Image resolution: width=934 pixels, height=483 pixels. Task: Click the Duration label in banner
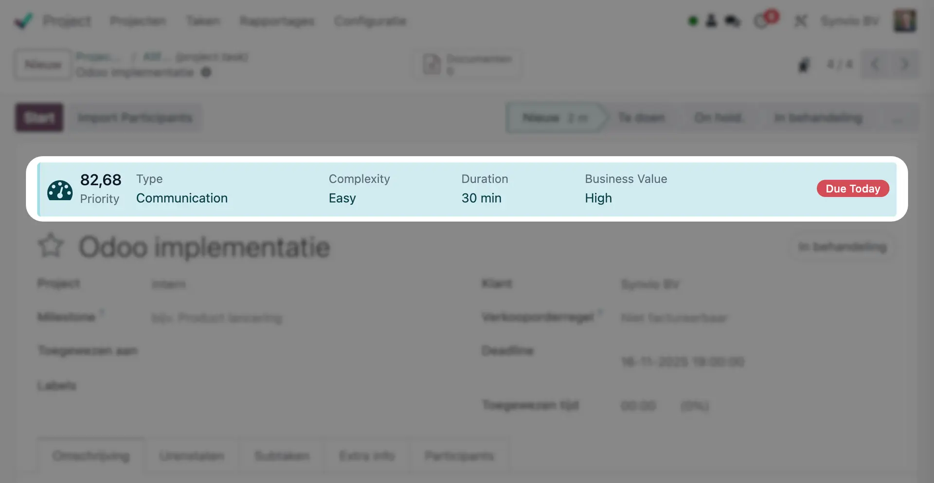click(x=485, y=179)
